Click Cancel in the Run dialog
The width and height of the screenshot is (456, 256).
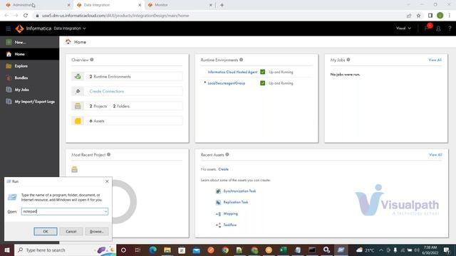pyautogui.click(x=71, y=231)
